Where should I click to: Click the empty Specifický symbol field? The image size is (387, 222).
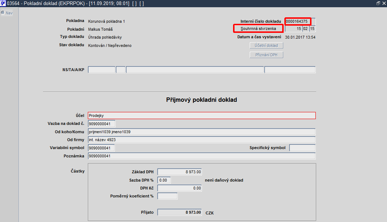point(302,148)
